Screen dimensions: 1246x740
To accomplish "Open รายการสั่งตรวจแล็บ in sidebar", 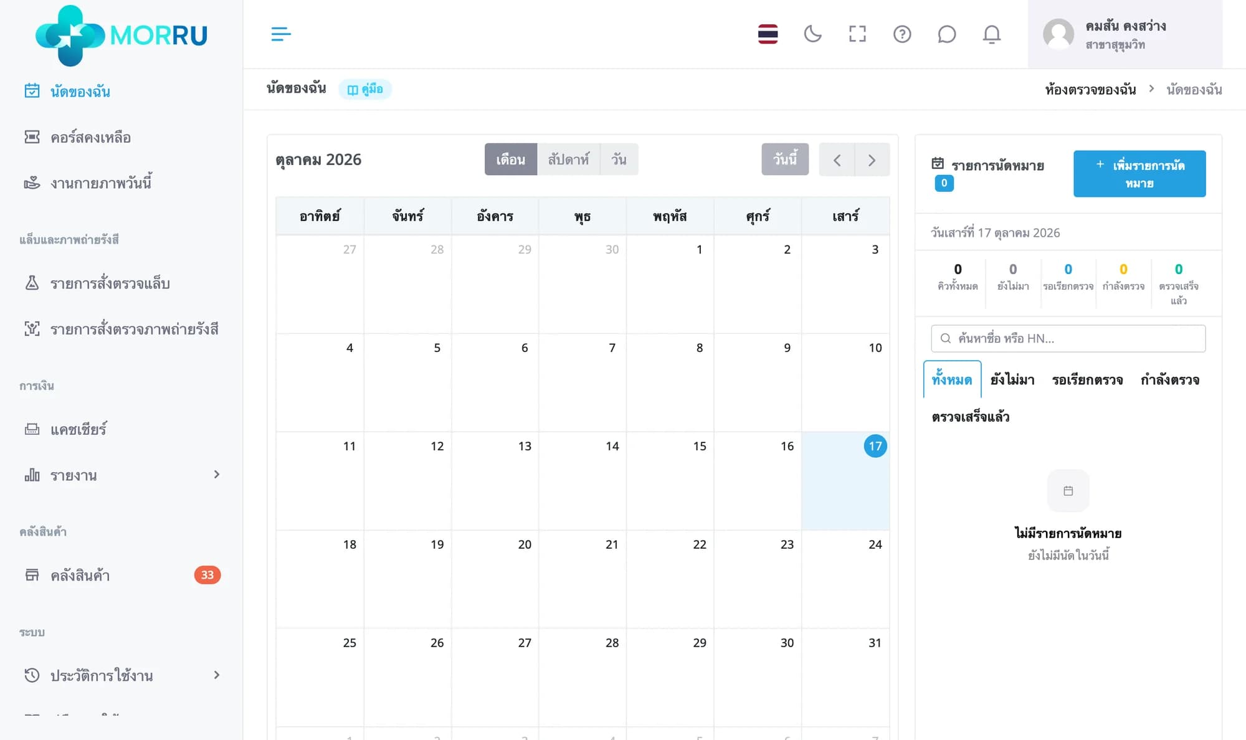I will [121, 283].
